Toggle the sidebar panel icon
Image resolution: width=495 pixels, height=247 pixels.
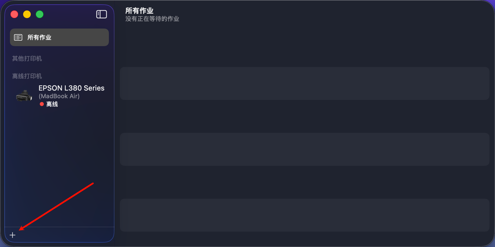coord(101,14)
